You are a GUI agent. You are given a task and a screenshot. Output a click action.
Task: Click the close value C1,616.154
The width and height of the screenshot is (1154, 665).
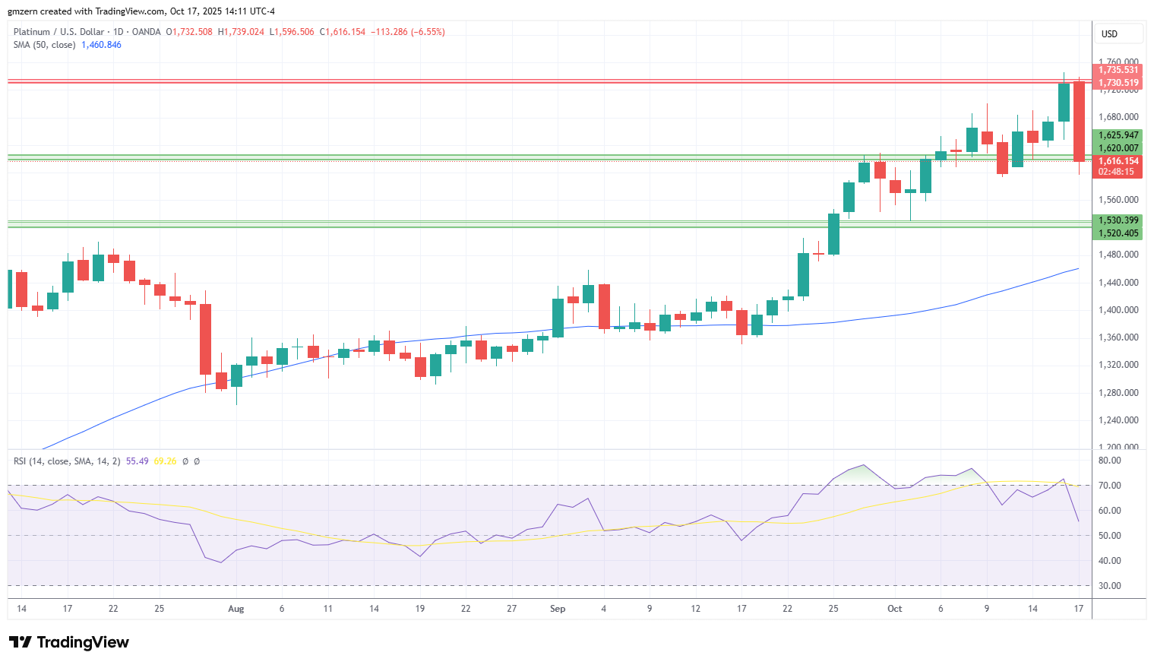pyautogui.click(x=343, y=32)
